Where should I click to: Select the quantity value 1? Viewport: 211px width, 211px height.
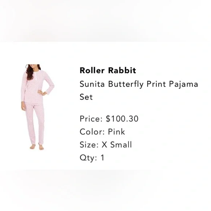(103, 158)
